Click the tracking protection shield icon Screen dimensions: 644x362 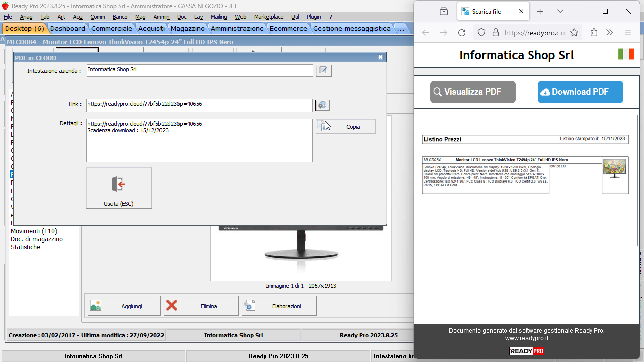click(x=481, y=33)
